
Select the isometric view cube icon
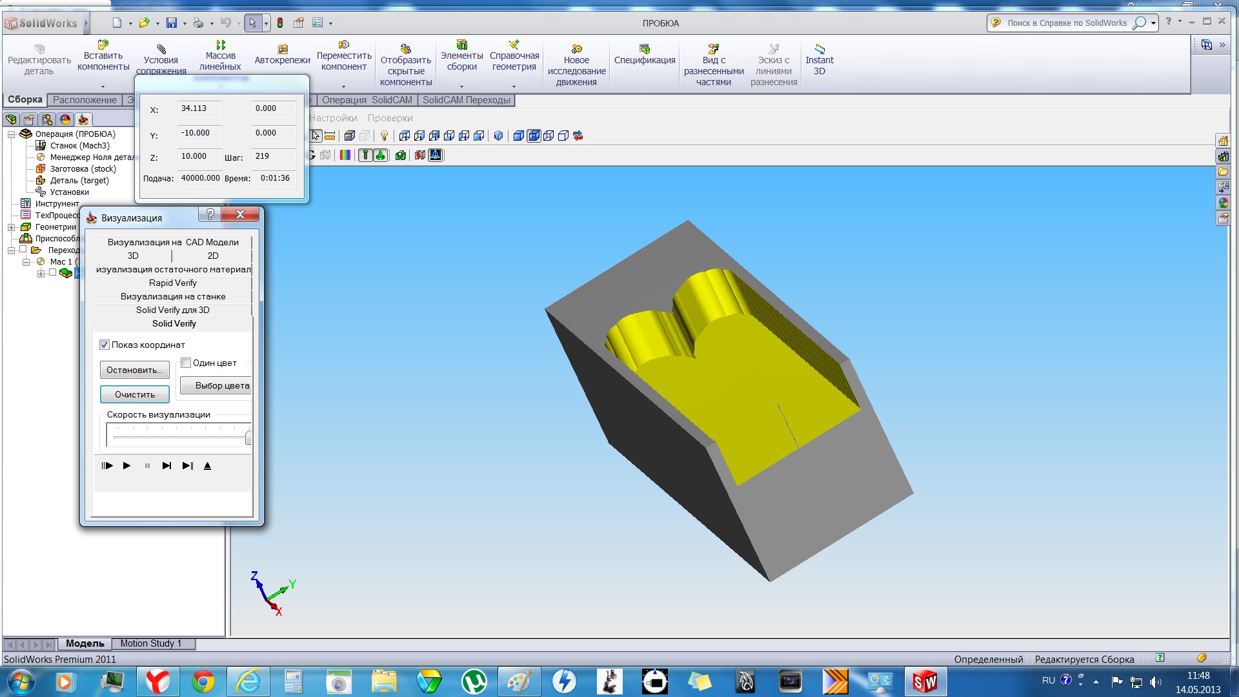pos(498,136)
